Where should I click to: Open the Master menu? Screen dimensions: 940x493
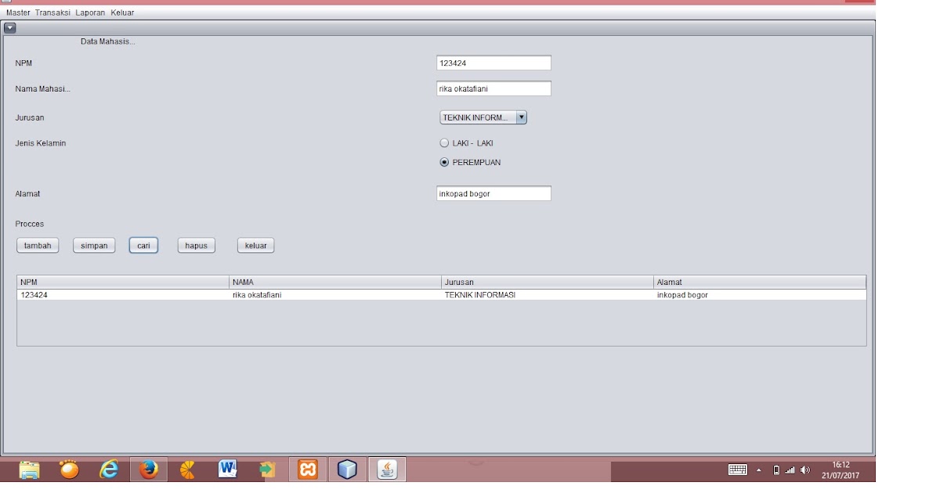pos(17,13)
